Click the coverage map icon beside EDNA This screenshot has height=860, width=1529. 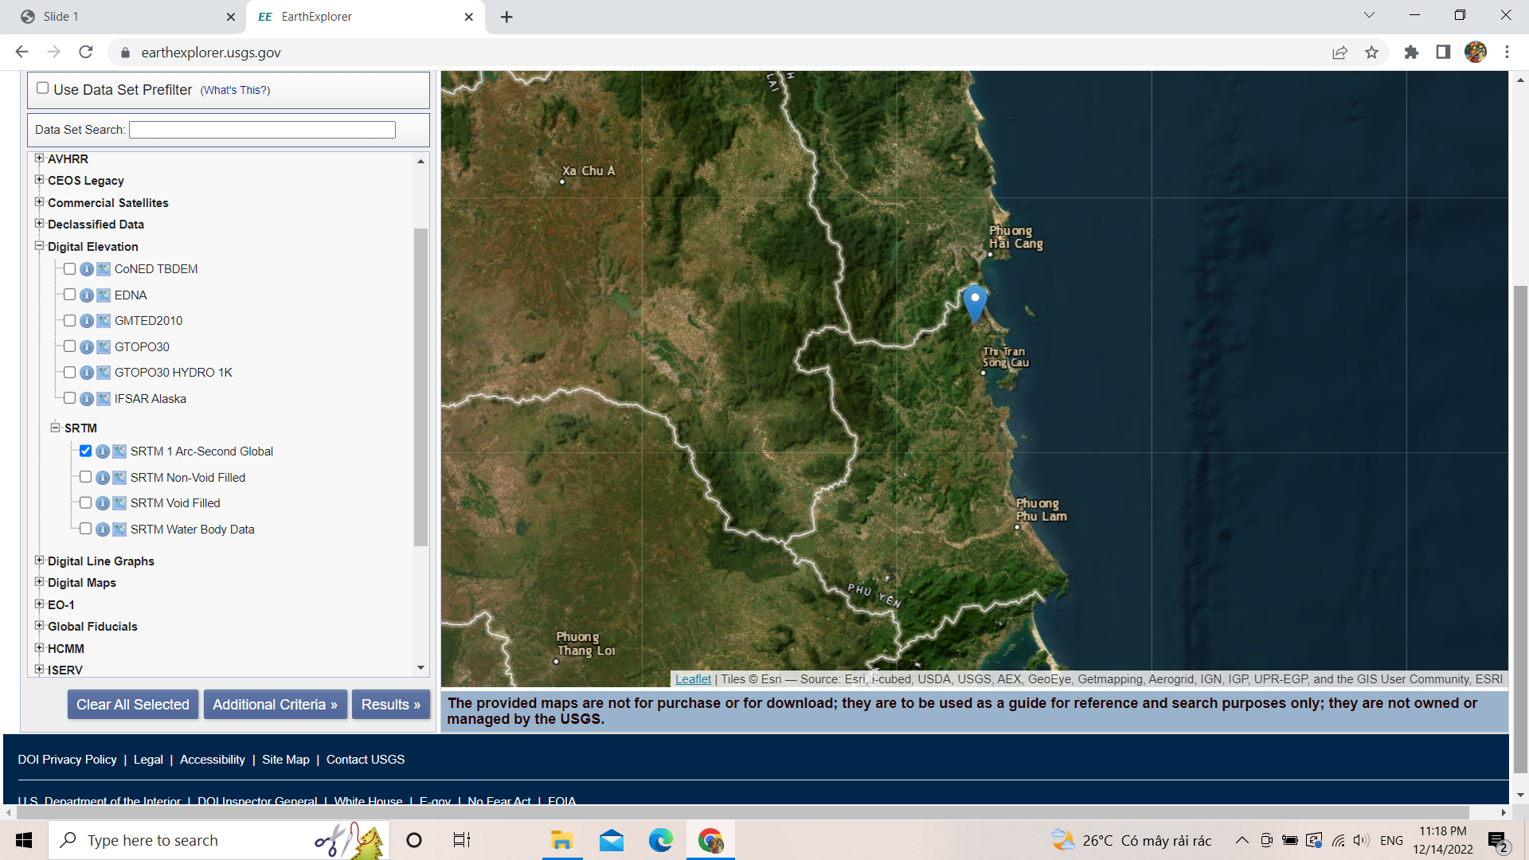pos(104,295)
